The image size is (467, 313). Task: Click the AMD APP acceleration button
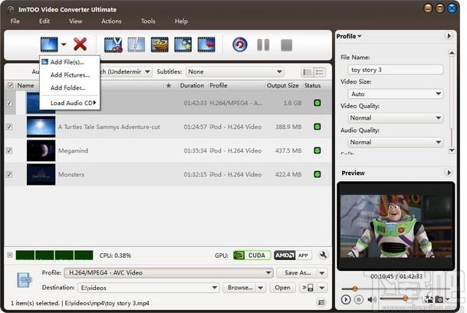[292, 255]
